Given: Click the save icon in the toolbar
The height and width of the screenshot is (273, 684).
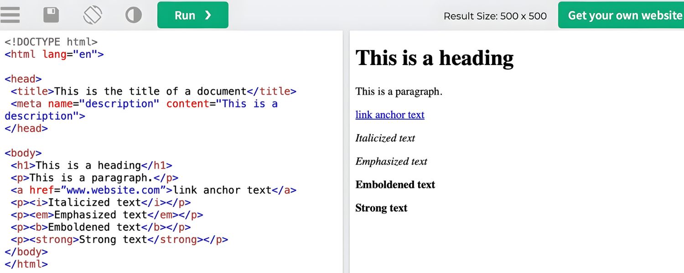Looking at the screenshot, I should pyautogui.click(x=51, y=15).
